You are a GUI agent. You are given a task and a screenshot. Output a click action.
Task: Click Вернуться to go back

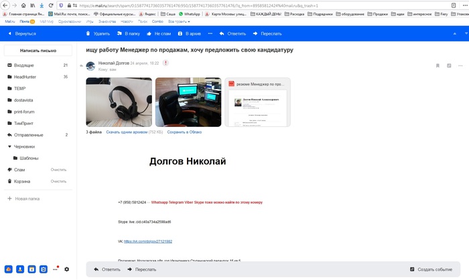pyautogui.click(x=22, y=33)
